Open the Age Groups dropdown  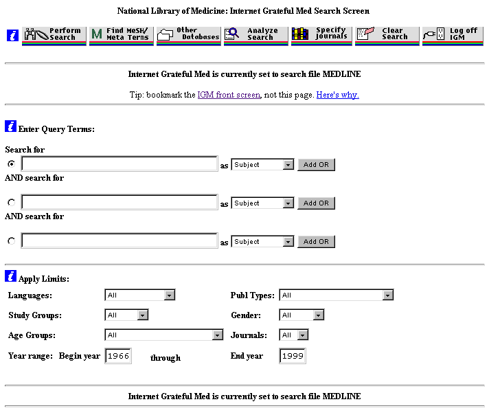click(164, 335)
